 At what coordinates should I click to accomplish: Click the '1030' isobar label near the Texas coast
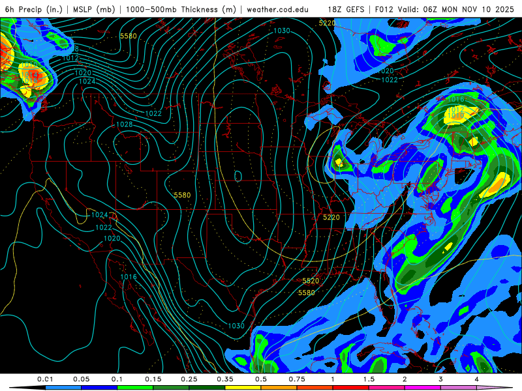(236, 326)
